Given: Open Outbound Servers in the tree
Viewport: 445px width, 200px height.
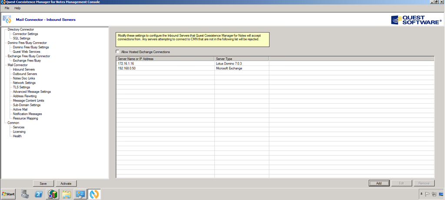Looking at the screenshot, I should [25, 74].
